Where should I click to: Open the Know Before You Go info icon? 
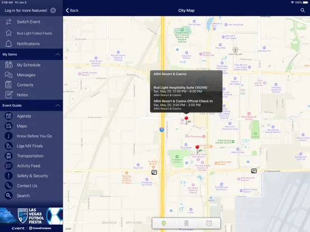(8, 136)
